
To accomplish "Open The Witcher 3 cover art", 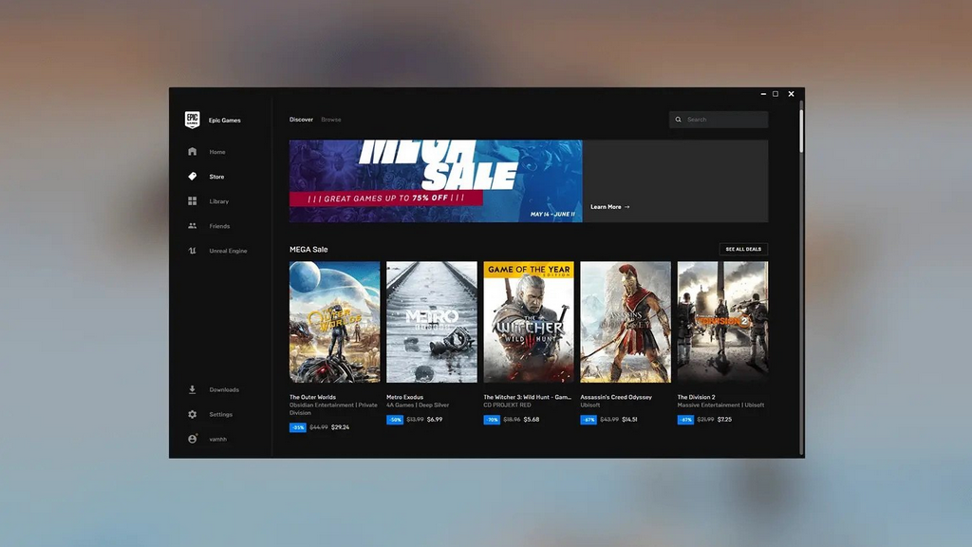I will 529,322.
